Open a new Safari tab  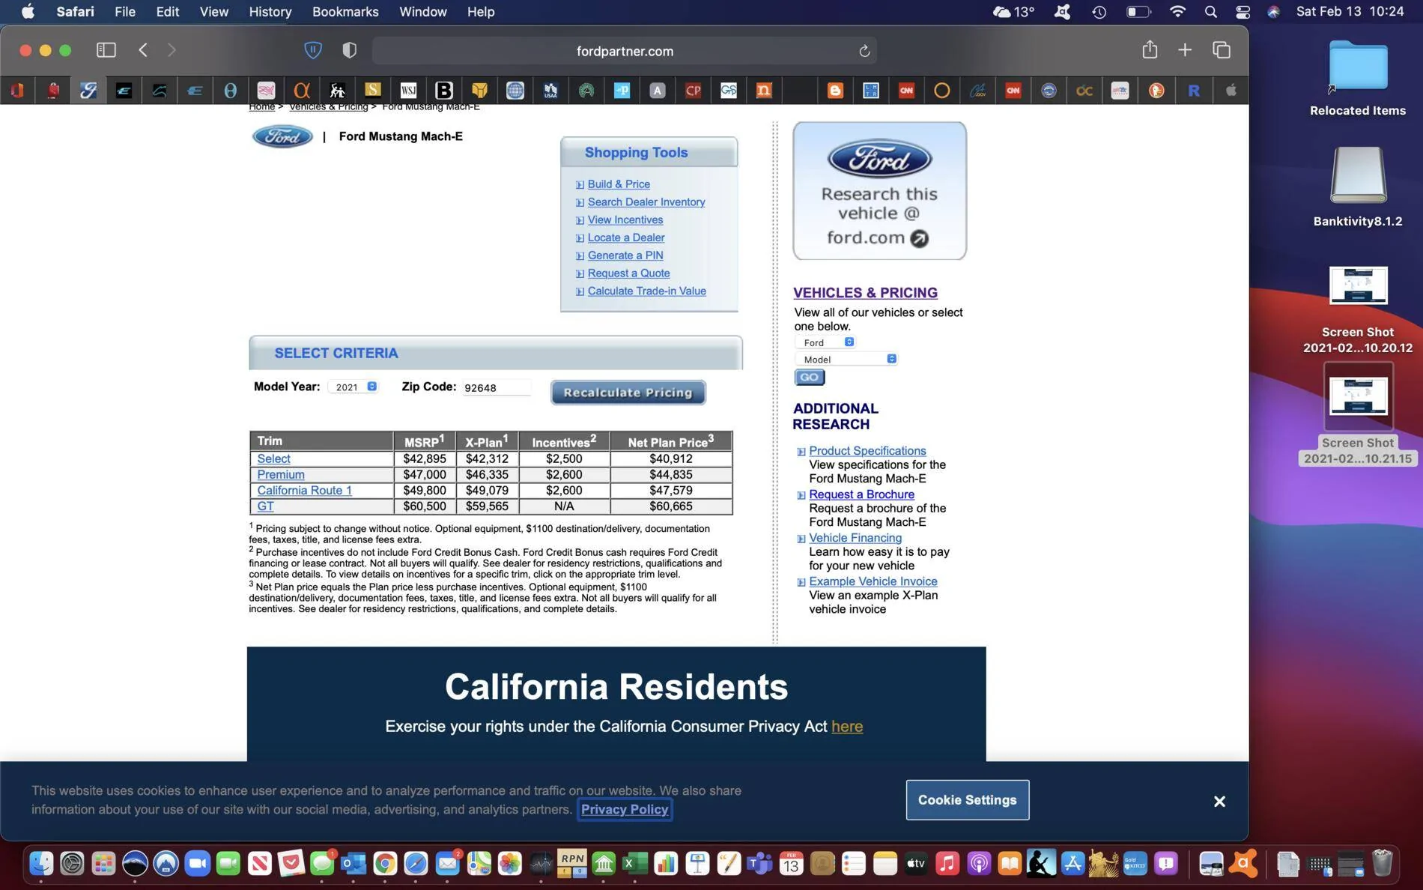coord(1185,50)
